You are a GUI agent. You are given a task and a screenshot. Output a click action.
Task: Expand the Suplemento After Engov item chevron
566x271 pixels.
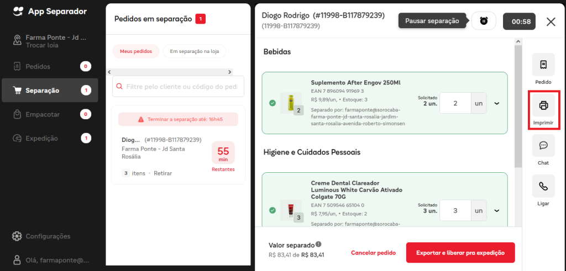point(497,103)
